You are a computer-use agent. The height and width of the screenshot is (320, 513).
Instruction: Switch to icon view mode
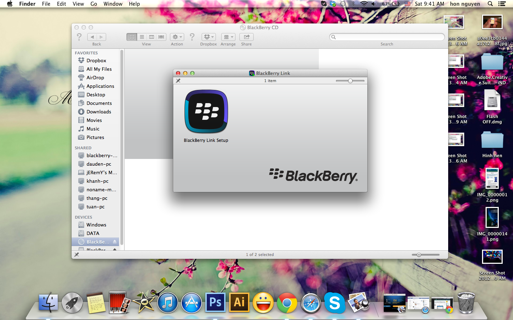[132, 37]
